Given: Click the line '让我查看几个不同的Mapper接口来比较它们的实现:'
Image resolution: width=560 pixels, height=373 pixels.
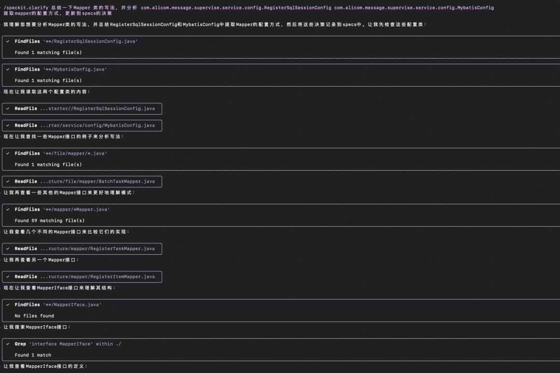Looking at the screenshot, I should (66, 232).
